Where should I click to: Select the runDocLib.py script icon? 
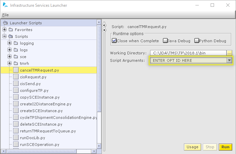(x=16, y=138)
